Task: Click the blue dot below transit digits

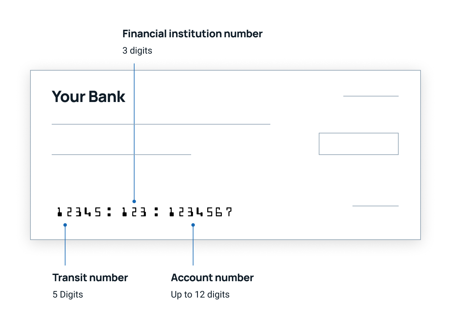Action: [65, 225]
